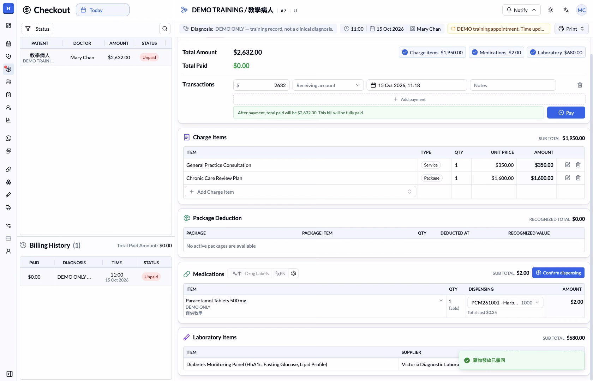
Task: Select the DEMO TRAINING patient row in Checkout list
Action: pyautogui.click(x=96, y=57)
